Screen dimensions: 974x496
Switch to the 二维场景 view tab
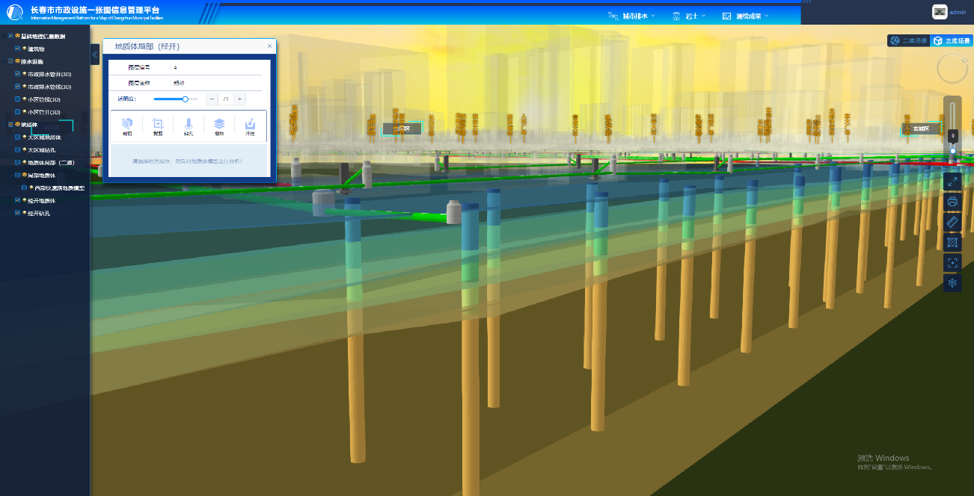(x=908, y=41)
